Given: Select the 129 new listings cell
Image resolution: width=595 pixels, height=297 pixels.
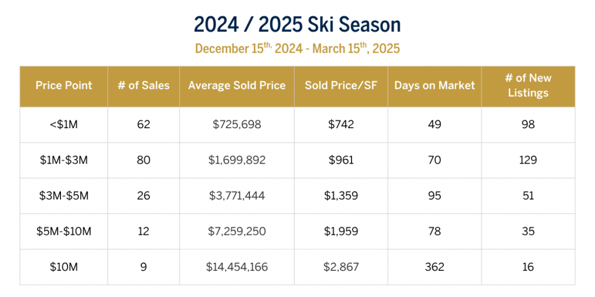Looking at the screenshot, I should [528, 160].
